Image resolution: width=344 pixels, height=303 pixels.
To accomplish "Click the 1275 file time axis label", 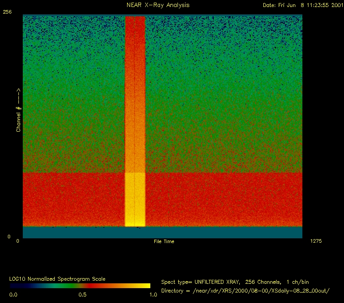I will click(x=316, y=241).
